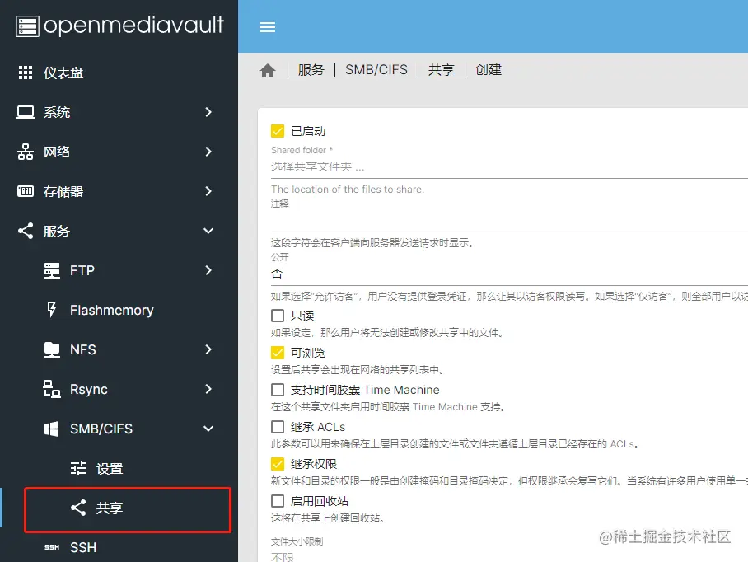
Task: Click the share icon next to 共享
Action: [x=78, y=508]
